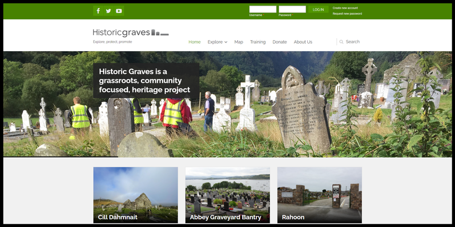Open the Twitter social icon
455x227 pixels.
109,11
